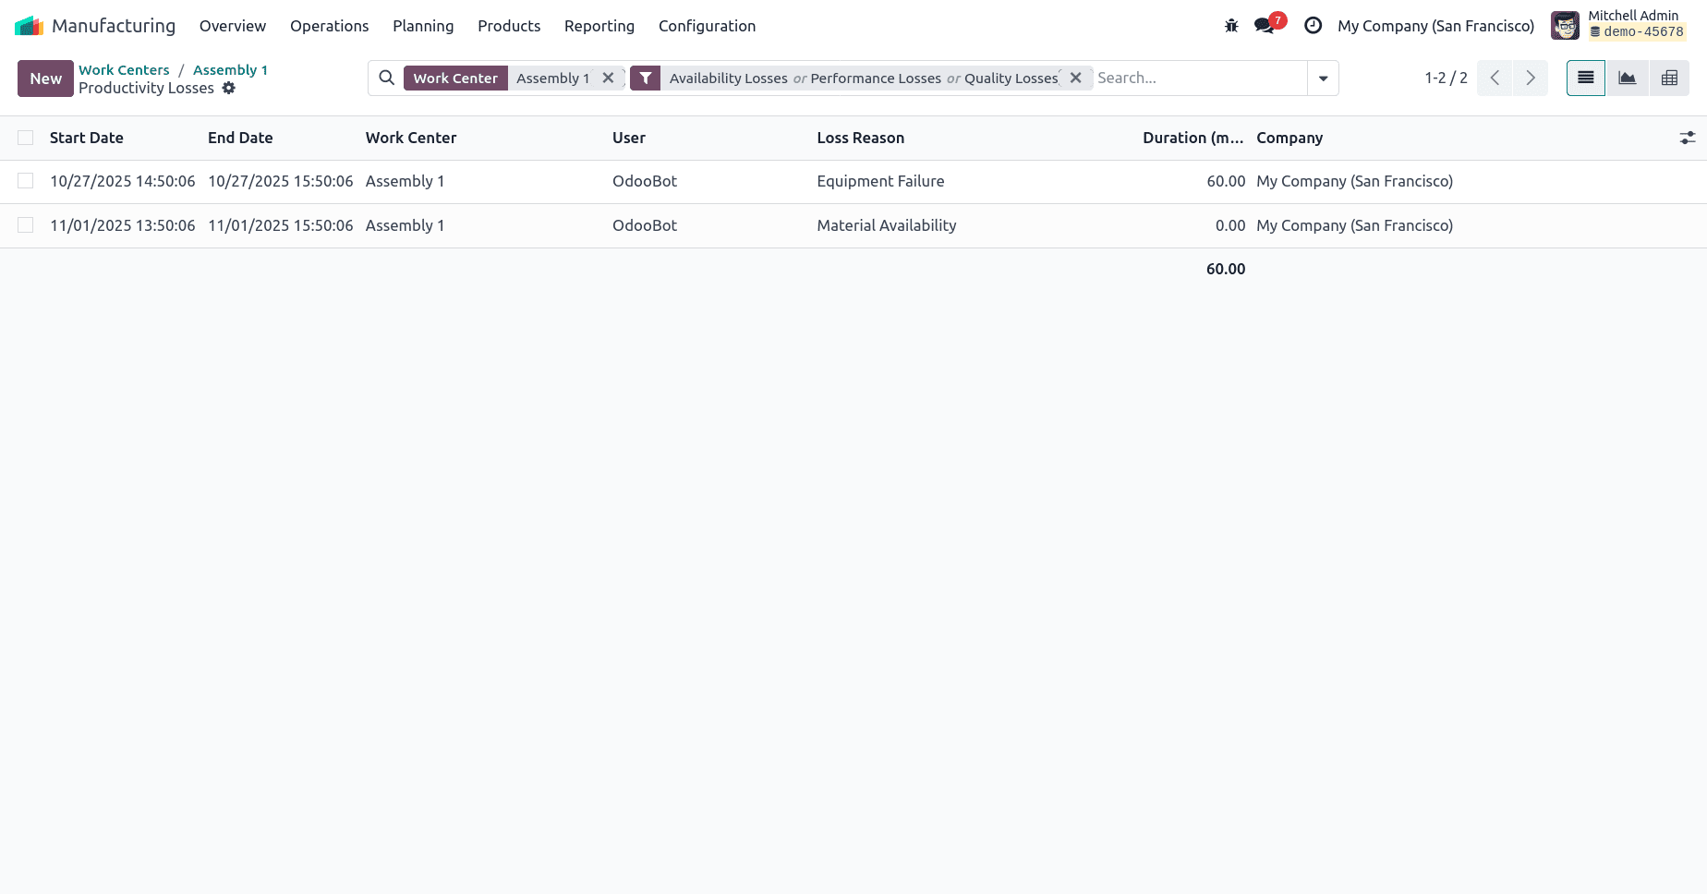The image size is (1707, 894).
Task: Clear the Availability Losses filter facet
Action: point(1075,78)
